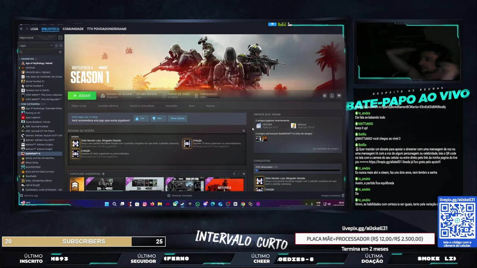This screenshot has width=477, height=268.
Task: Open Epic Games icon on the taskbar
Action: click(x=190, y=204)
